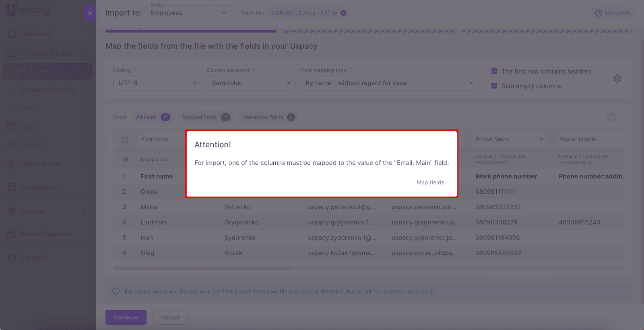This screenshot has height=330, width=644.
Task: Remove the attached CONTACT file with the x icon
Action: [343, 13]
